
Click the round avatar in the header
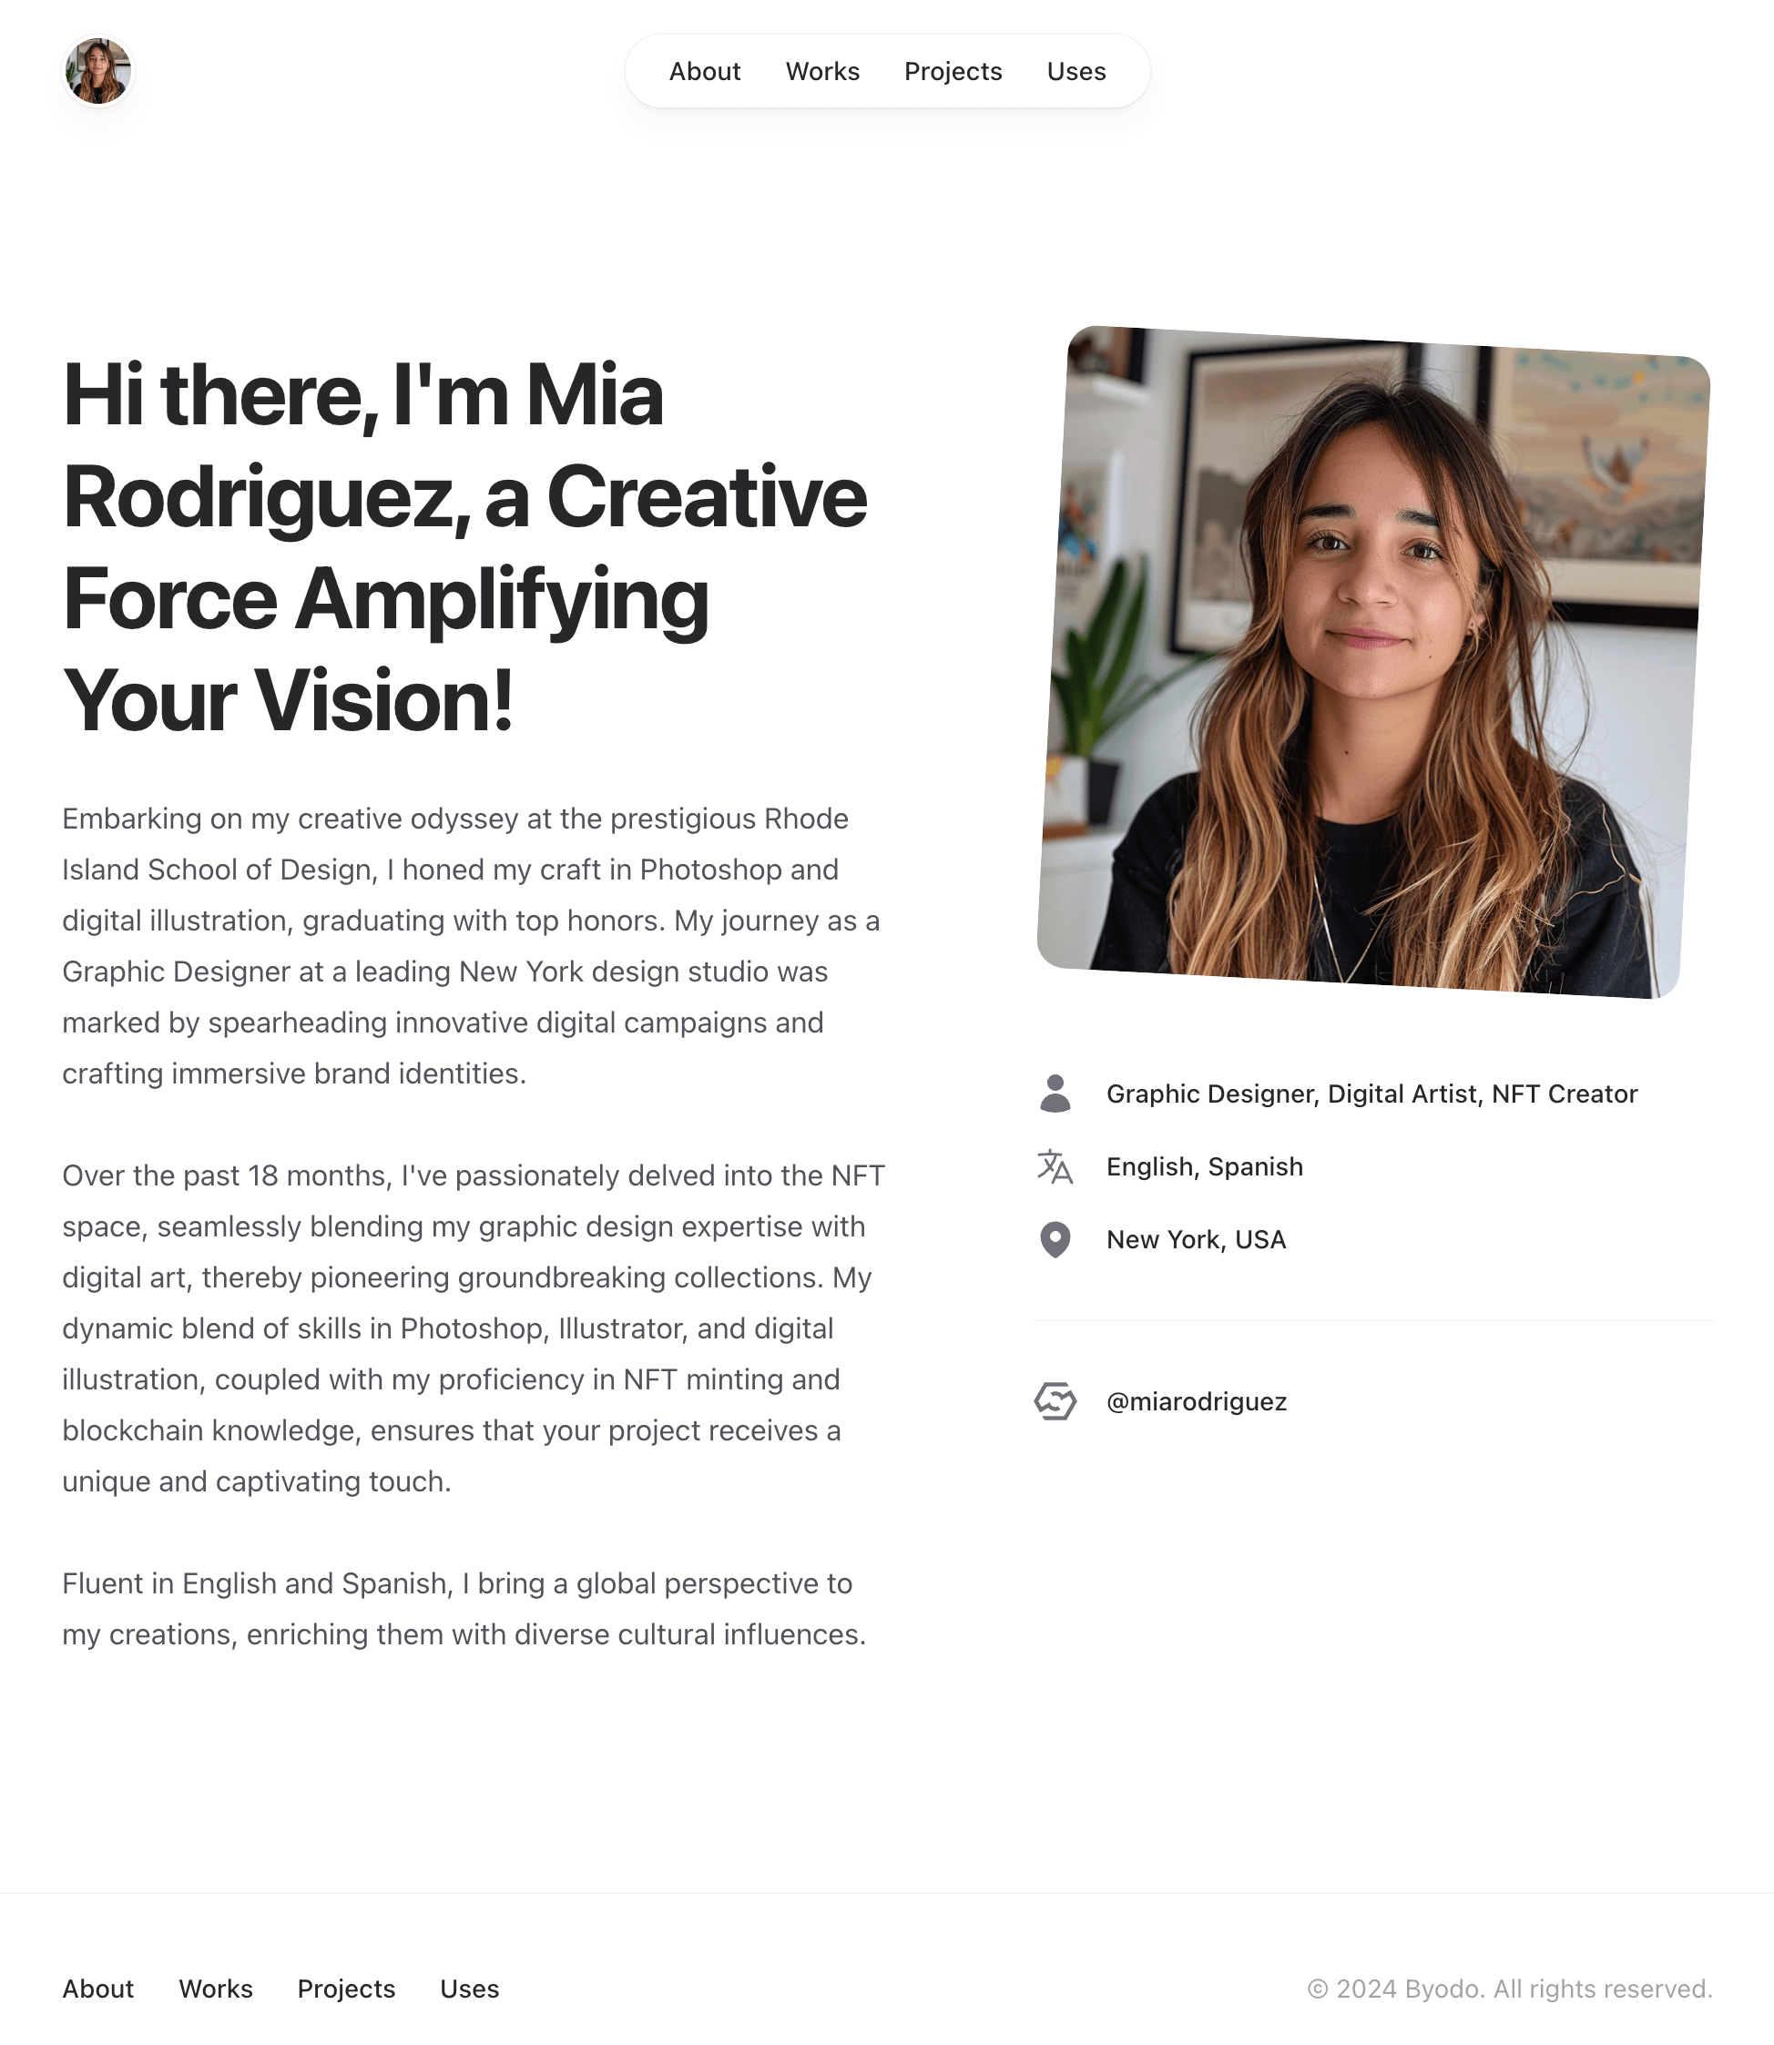(x=98, y=71)
